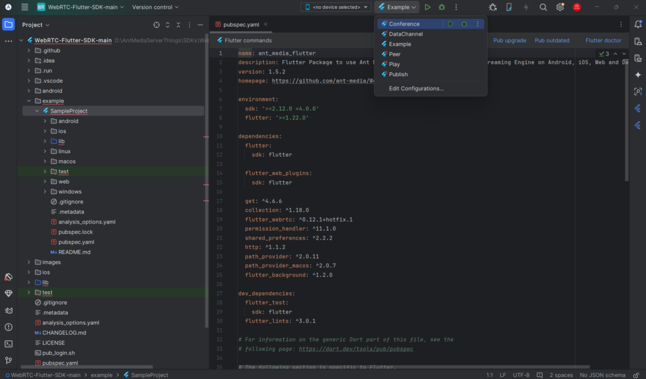
Task: Open the IDE settings gear
Action: [560, 7]
